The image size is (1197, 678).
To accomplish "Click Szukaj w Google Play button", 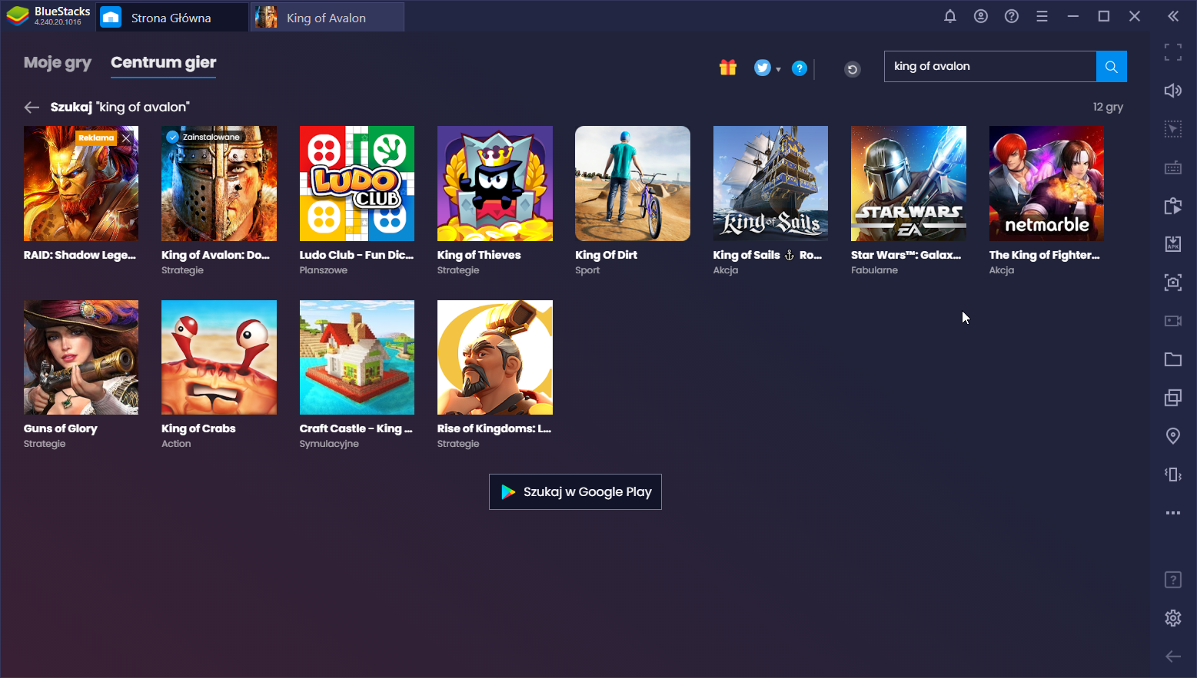I will pyautogui.click(x=575, y=492).
